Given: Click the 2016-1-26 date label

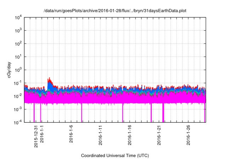Looking at the screenshot, I should click(x=188, y=135).
